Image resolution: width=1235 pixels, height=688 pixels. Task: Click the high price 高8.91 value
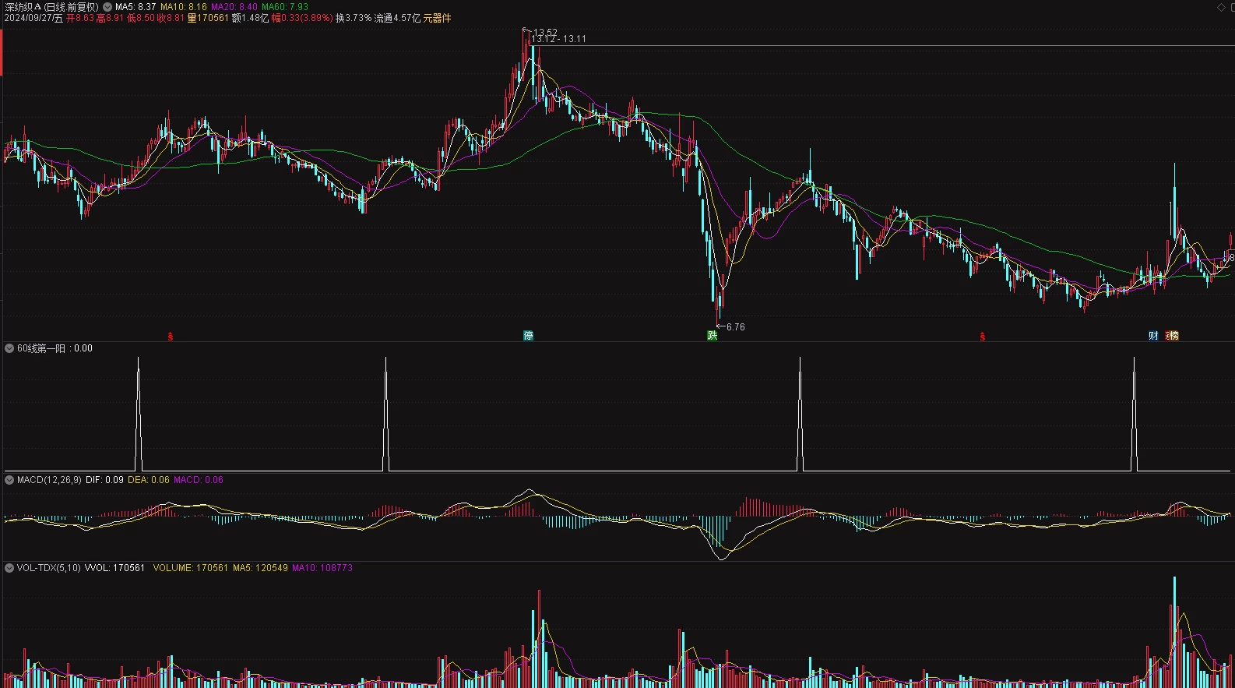click(x=110, y=18)
